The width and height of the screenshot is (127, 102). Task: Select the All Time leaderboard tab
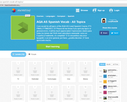[x=115, y=64]
